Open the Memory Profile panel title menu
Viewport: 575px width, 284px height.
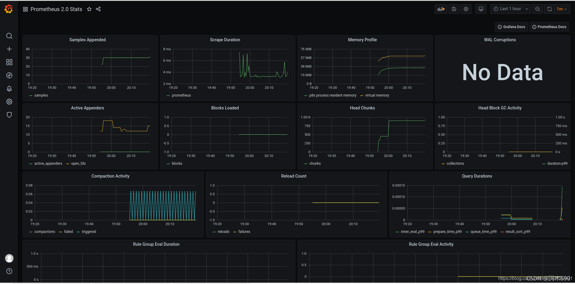click(x=362, y=40)
